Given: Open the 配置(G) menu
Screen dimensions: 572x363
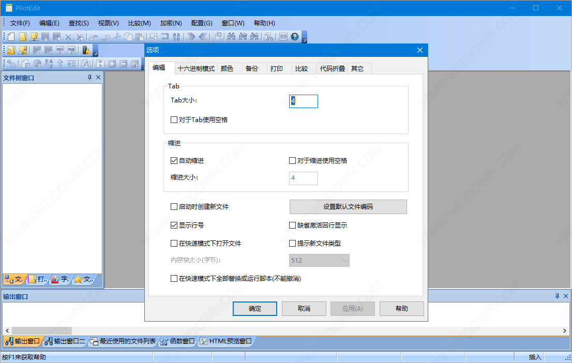Looking at the screenshot, I should pos(201,23).
